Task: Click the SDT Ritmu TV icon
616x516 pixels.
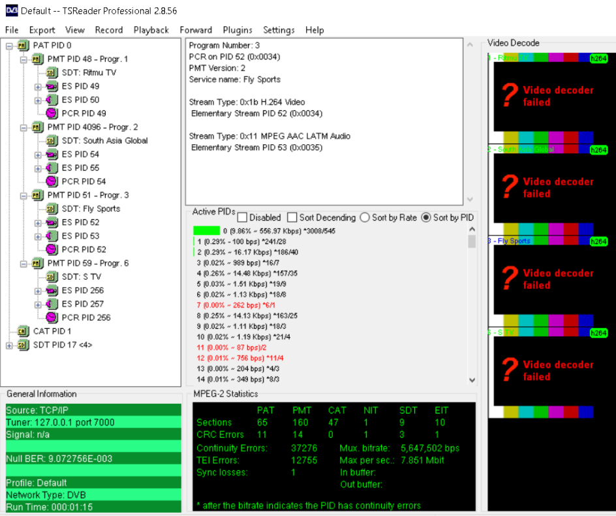Action: [x=52, y=72]
